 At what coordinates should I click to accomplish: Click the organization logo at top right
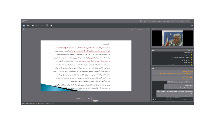[x=192, y=21]
